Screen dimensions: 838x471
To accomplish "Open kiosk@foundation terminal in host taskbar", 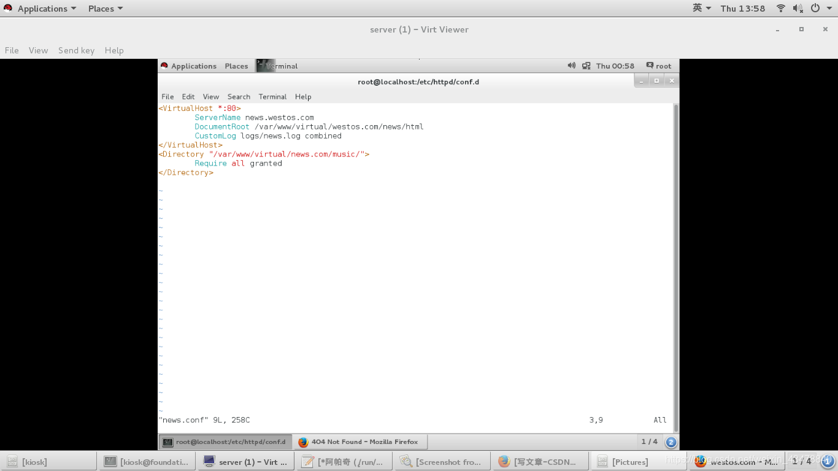I will pyautogui.click(x=148, y=462).
